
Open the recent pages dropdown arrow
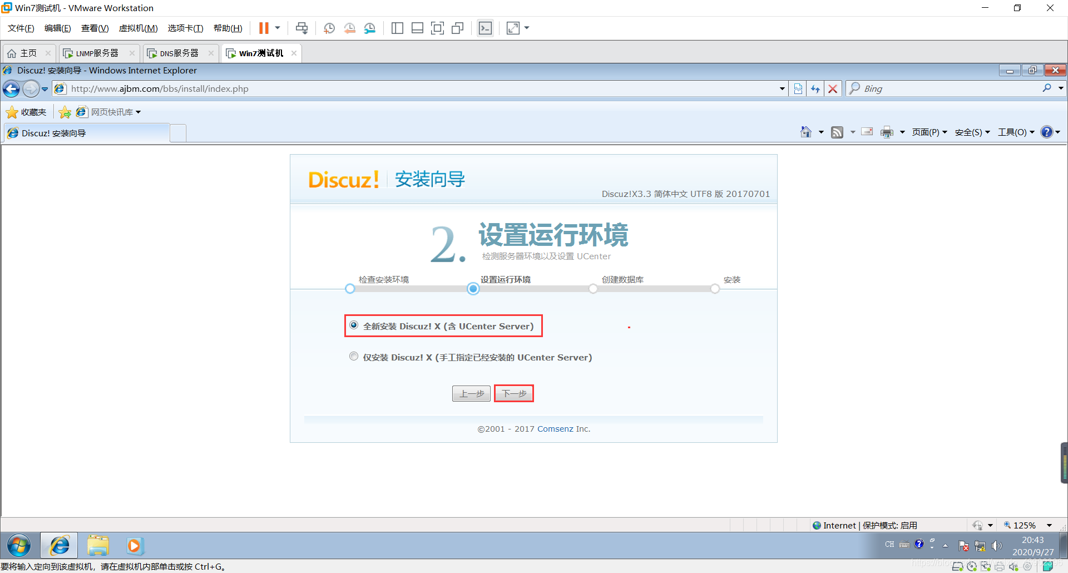click(44, 89)
